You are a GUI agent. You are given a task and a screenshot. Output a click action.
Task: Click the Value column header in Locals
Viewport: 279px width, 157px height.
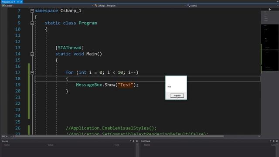click(51, 145)
